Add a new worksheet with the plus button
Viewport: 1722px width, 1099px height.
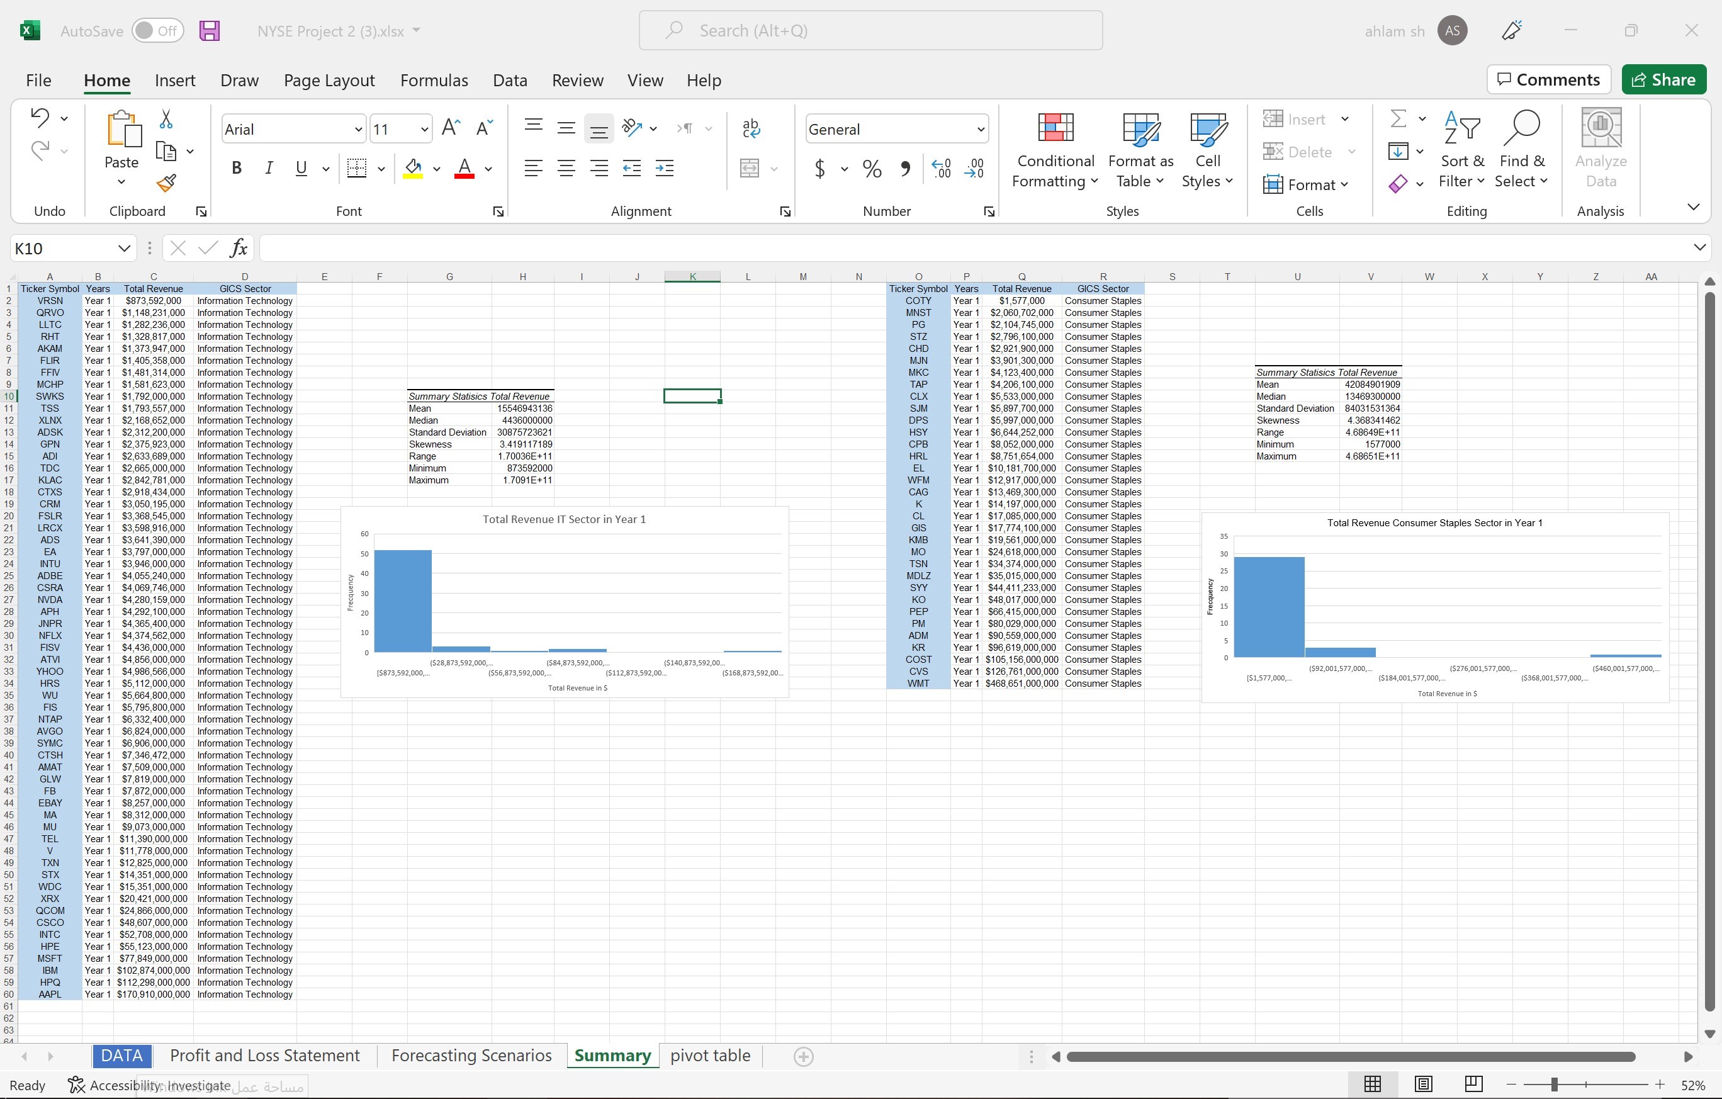[x=804, y=1056]
